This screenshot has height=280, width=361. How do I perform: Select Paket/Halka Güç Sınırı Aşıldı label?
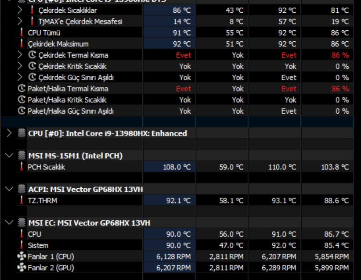coord(71,111)
